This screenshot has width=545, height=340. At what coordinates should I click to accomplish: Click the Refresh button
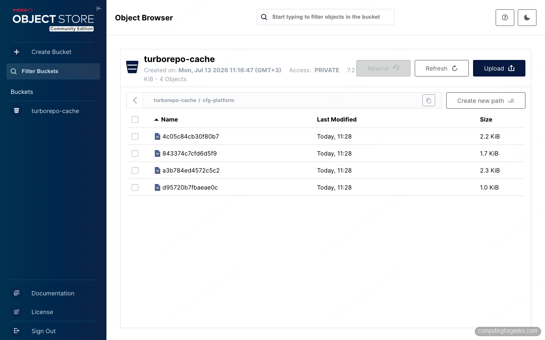click(442, 68)
